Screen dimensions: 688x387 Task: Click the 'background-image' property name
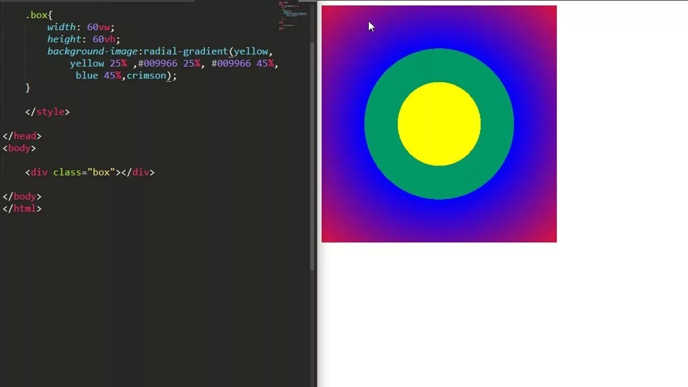pos(92,51)
